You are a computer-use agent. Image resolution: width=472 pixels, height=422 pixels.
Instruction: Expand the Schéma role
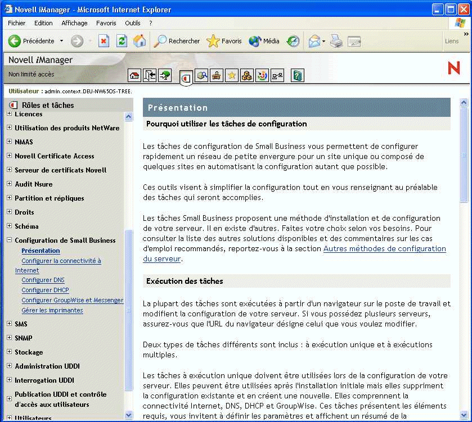click(10, 225)
